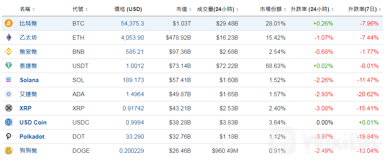Open the Polkadot name link
This screenshot has width=386, height=163.
[32, 136]
